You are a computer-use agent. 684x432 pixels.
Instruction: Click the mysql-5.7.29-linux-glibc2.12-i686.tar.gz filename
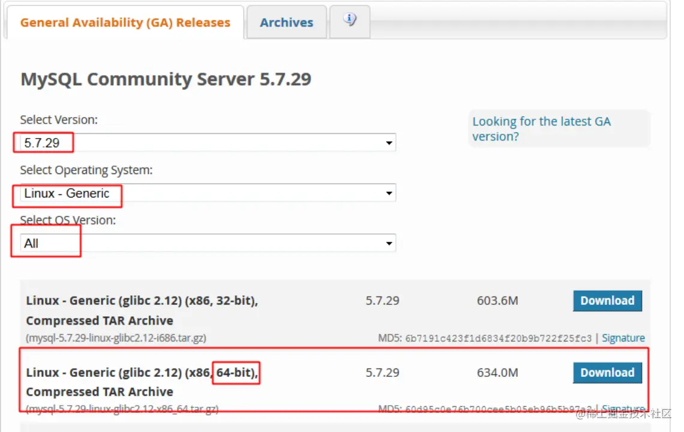coord(116,338)
